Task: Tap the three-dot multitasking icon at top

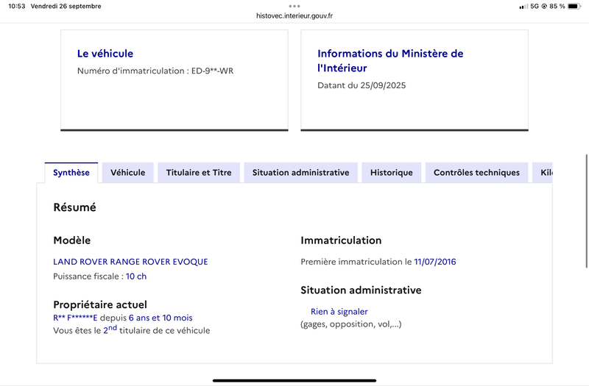Action: pos(294,6)
